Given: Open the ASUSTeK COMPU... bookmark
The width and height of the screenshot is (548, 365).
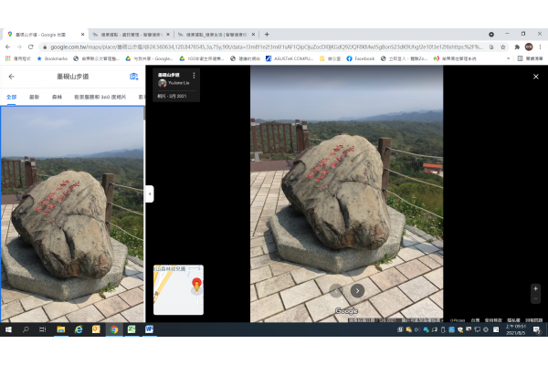Looking at the screenshot, I should (290, 58).
